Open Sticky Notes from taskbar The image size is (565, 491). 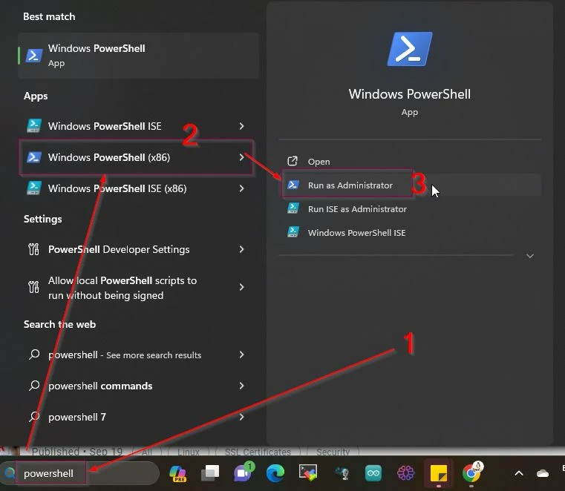pos(439,473)
